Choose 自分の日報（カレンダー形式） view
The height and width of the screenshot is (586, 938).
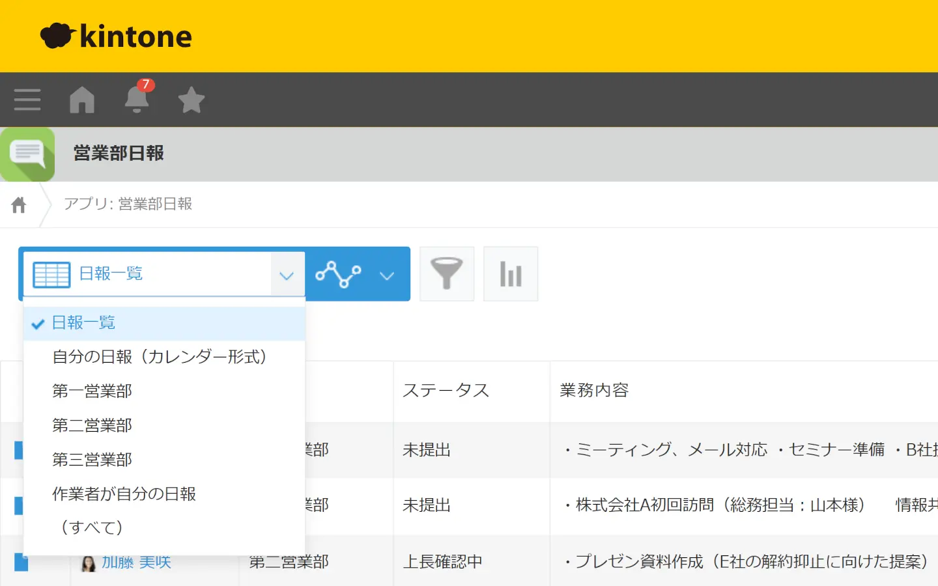tap(159, 357)
